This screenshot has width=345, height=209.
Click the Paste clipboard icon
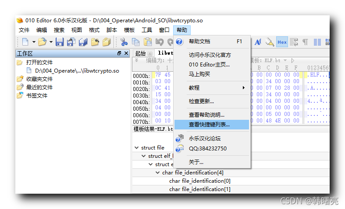tap(148, 42)
